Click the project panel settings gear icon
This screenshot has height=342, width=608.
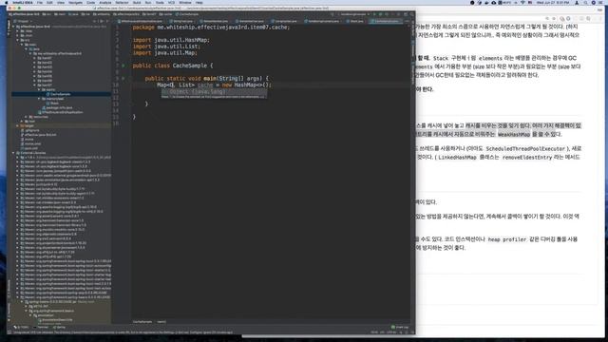(x=102, y=21)
